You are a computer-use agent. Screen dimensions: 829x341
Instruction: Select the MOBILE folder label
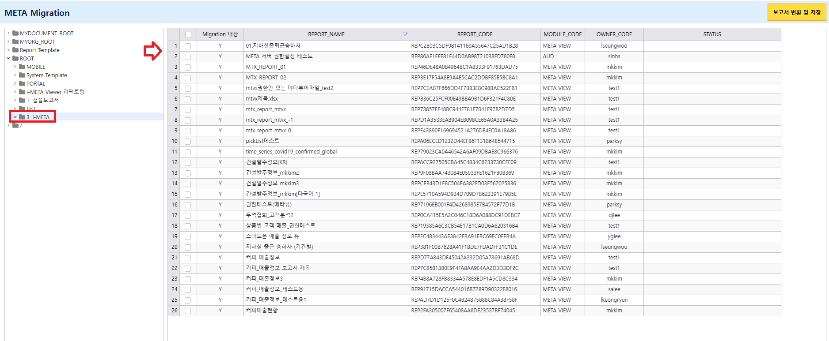(36, 67)
